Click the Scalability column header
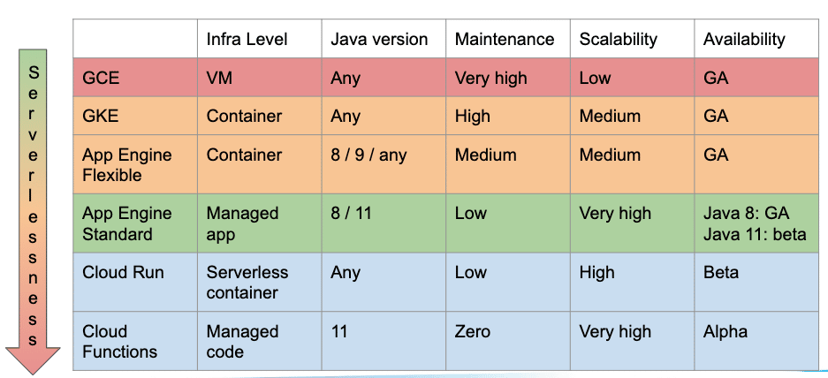 coord(619,39)
